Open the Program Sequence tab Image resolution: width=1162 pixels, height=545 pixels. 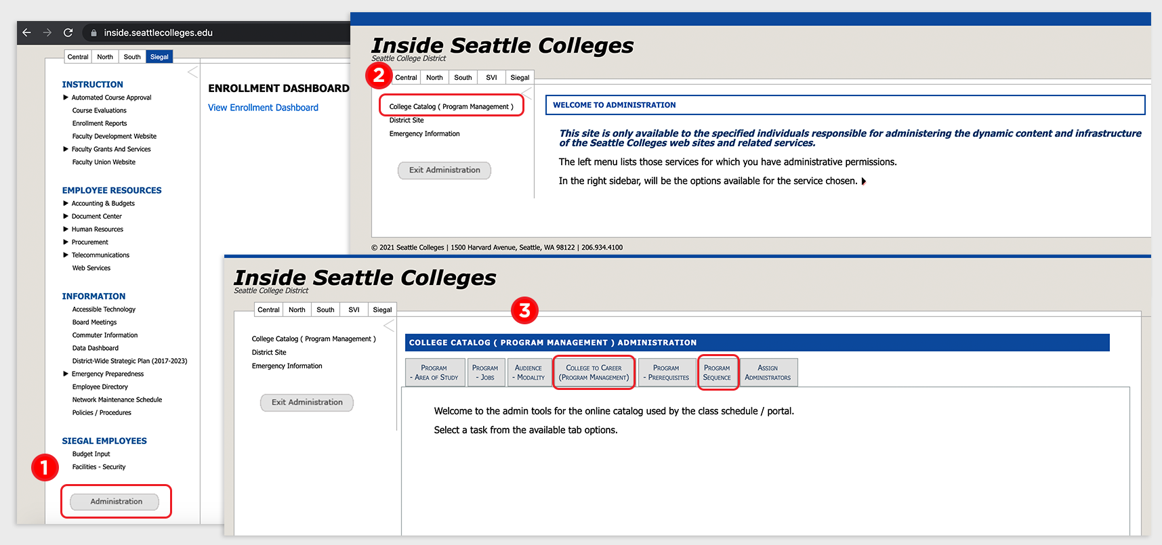click(717, 372)
